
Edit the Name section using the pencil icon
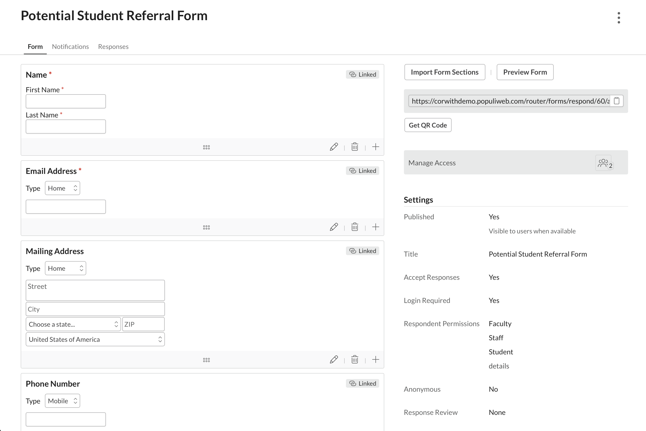[x=334, y=147]
